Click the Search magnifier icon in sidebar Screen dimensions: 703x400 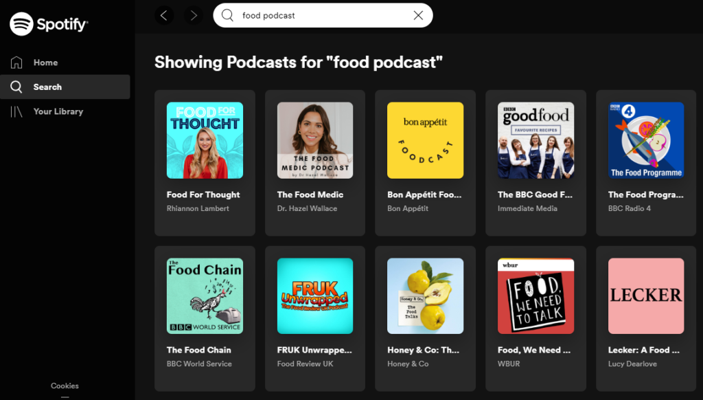click(x=17, y=87)
